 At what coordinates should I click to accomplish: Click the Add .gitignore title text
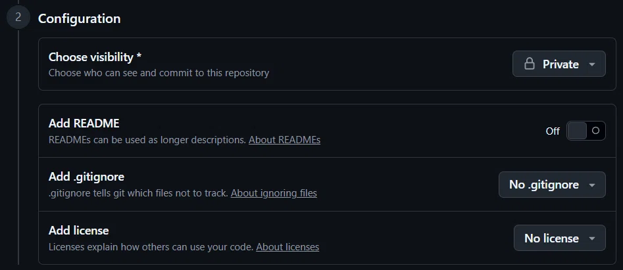(x=86, y=177)
